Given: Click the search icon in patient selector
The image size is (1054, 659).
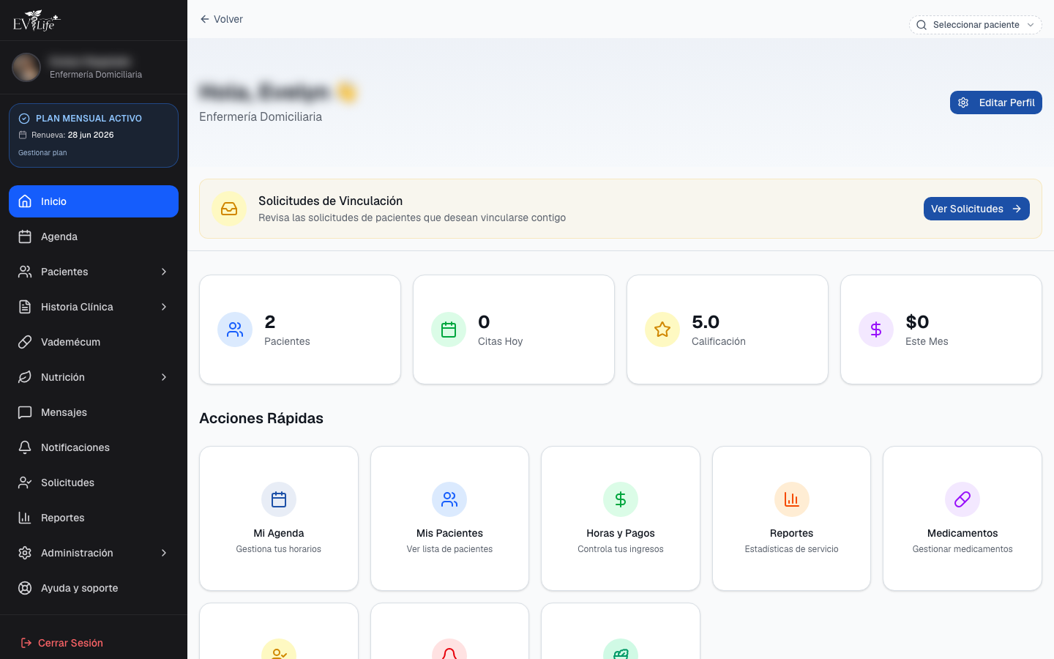Looking at the screenshot, I should 922,25.
